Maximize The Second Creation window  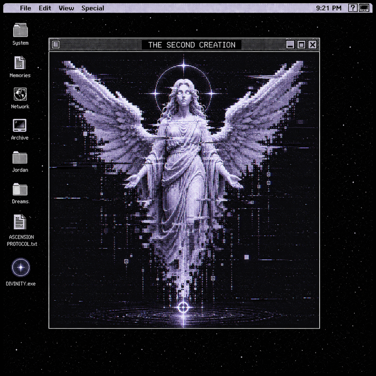301,45
